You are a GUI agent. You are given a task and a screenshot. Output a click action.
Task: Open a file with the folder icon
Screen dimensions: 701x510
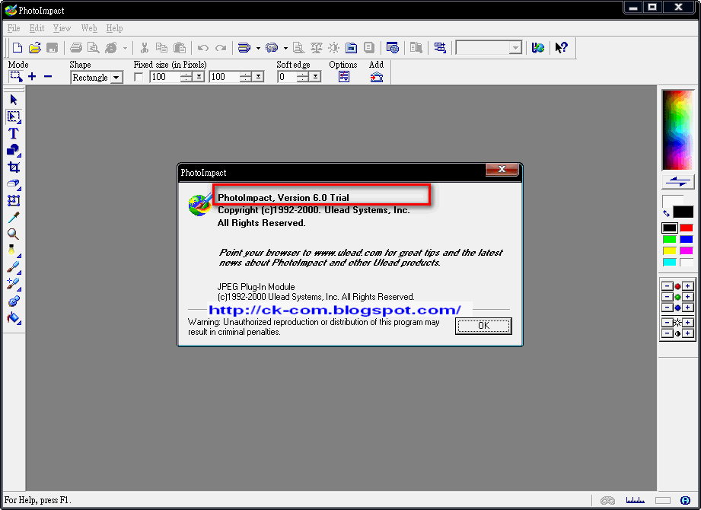[35, 47]
